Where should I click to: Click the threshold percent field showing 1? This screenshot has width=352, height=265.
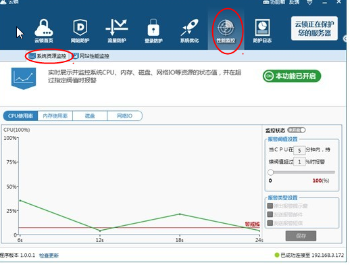pos(299,162)
